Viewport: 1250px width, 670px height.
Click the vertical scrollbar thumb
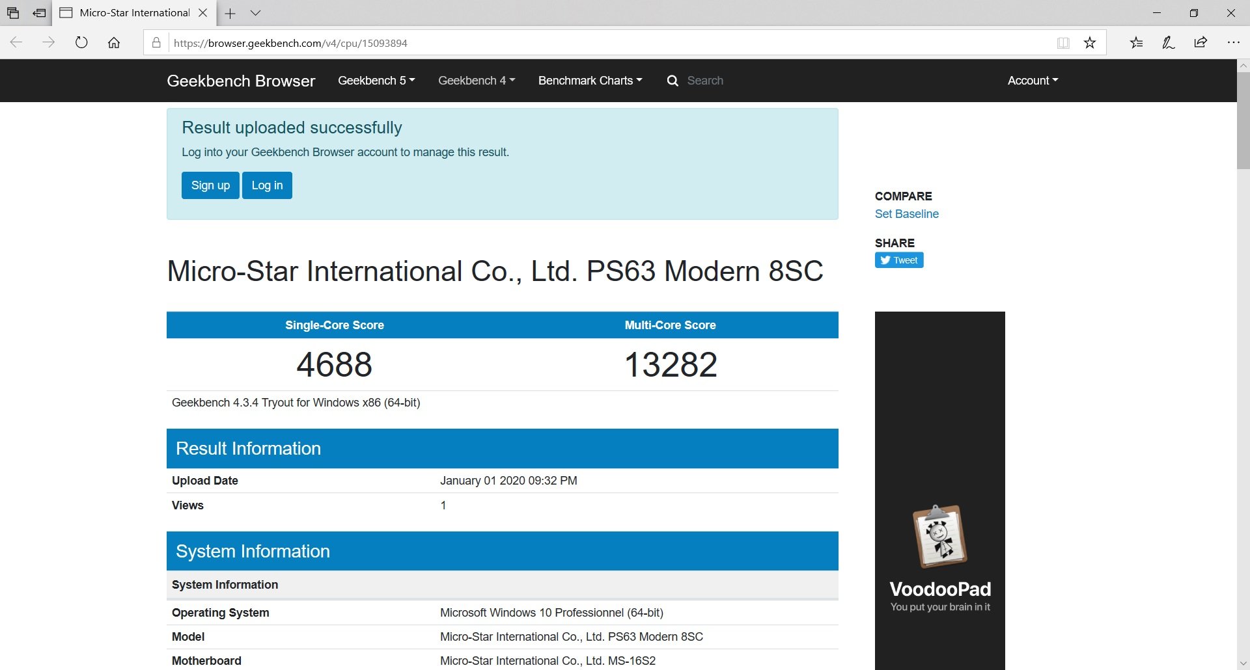click(x=1243, y=120)
